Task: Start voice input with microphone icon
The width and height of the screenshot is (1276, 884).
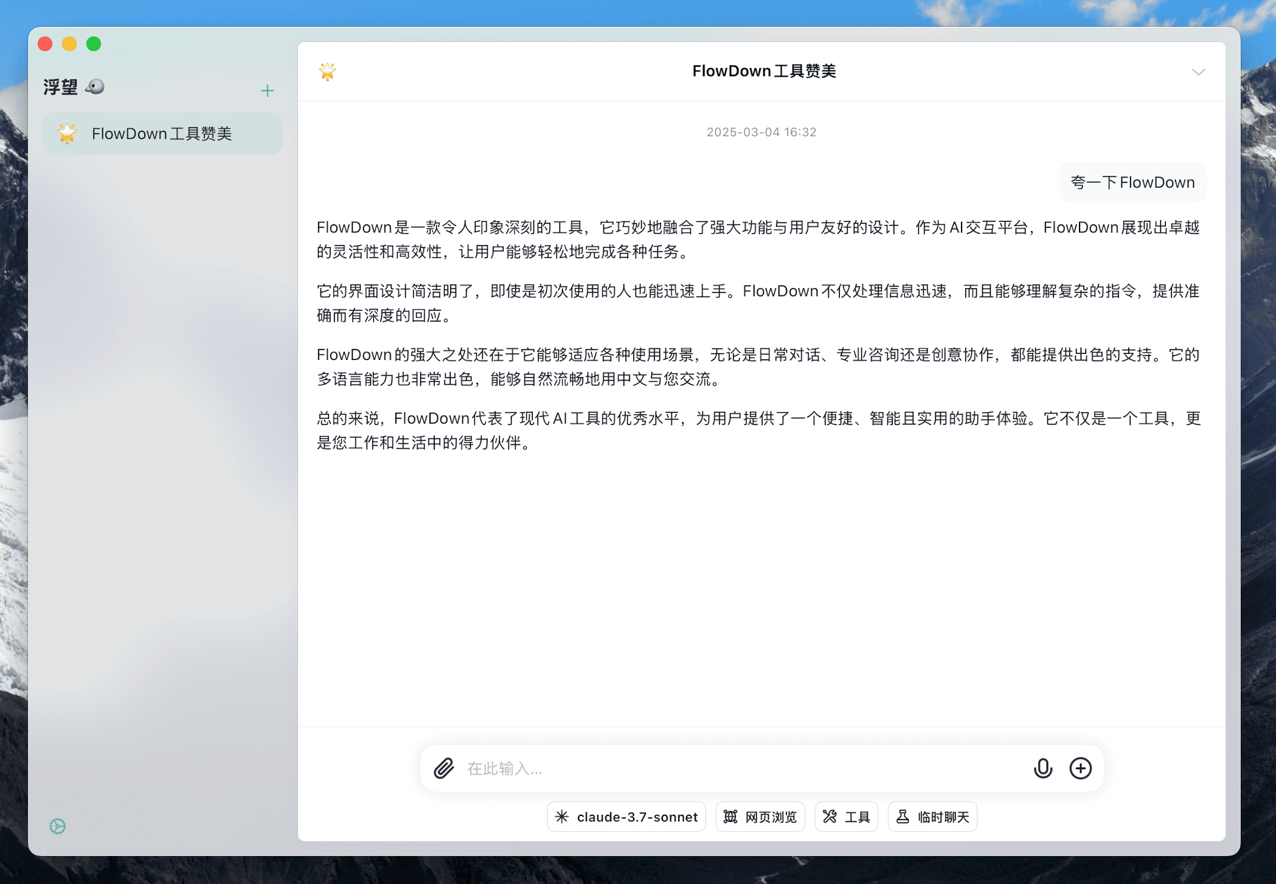Action: click(1042, 768)
